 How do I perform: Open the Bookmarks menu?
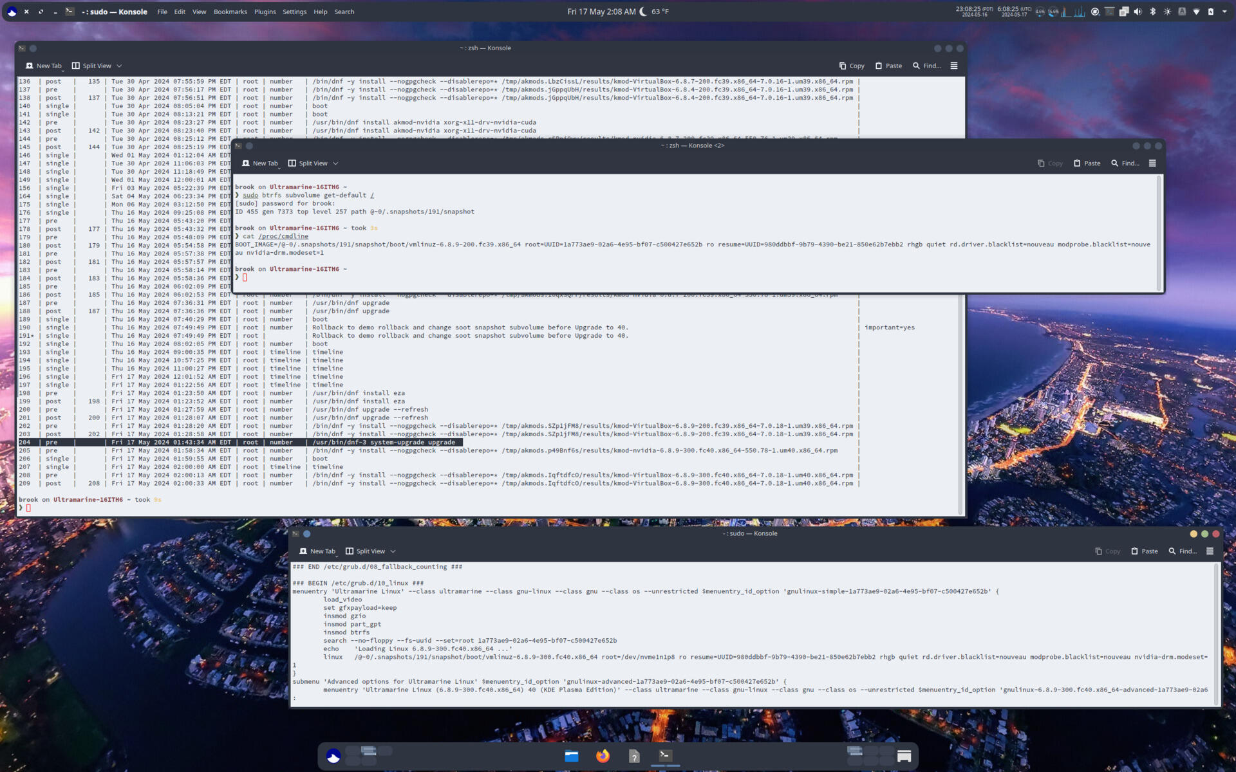pos(230,12)
